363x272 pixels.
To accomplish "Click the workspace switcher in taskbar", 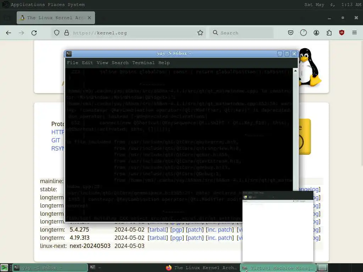I will click(x=322, y=268).
